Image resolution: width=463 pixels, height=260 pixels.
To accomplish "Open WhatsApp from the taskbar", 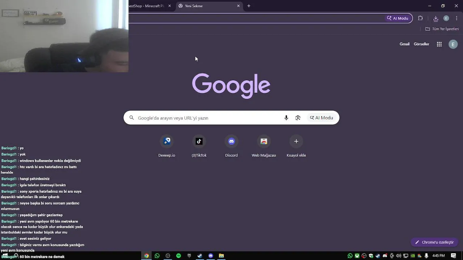I will click(157, 256).
